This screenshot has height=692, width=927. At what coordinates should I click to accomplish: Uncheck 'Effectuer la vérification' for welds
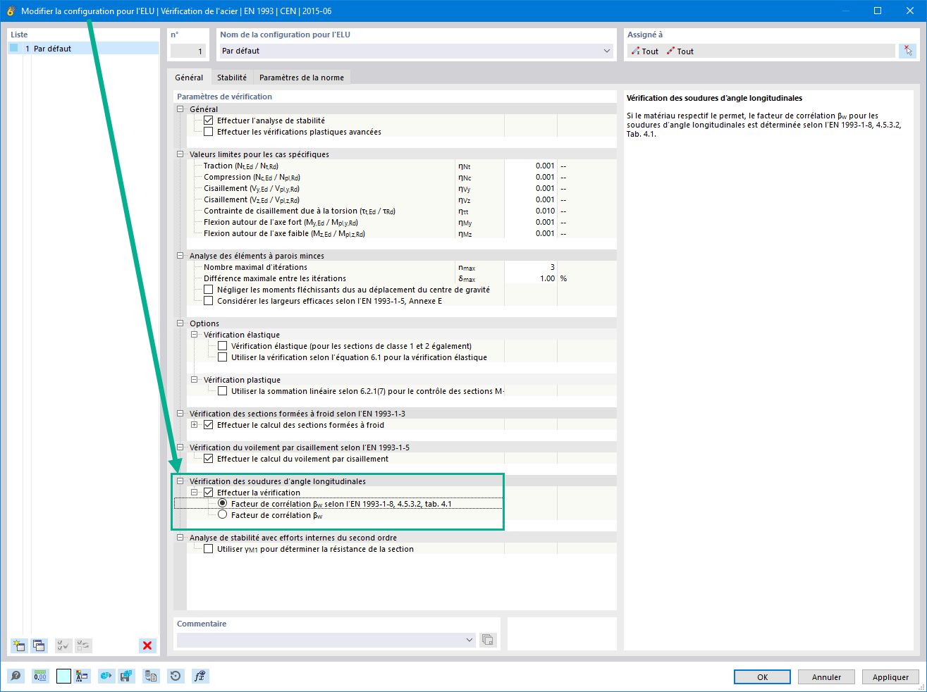coord(208,493)
